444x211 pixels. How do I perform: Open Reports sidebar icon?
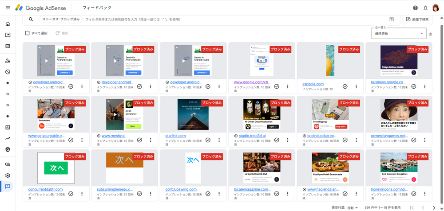point(8,127)
